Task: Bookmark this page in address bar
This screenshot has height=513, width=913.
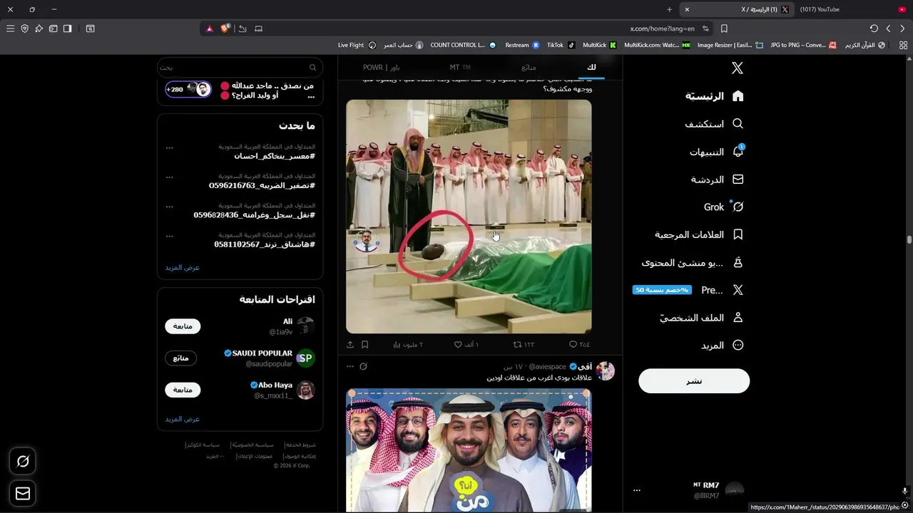Action: 724,28
